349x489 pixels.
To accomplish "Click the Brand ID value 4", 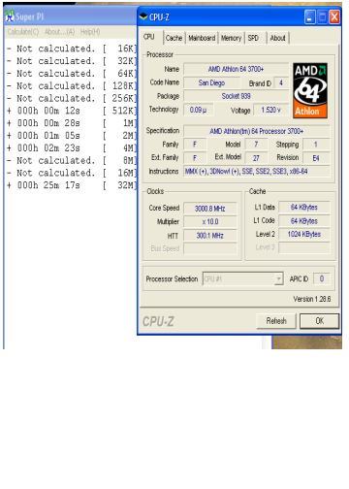I will tap(281, 83).
